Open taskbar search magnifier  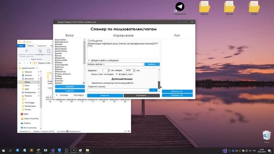10,150
